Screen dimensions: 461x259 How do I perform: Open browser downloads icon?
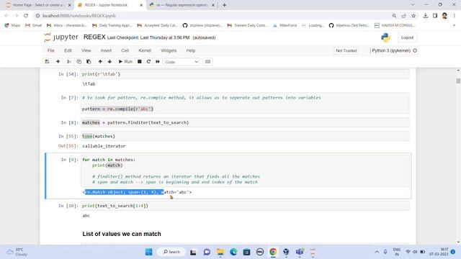point(426,16)
